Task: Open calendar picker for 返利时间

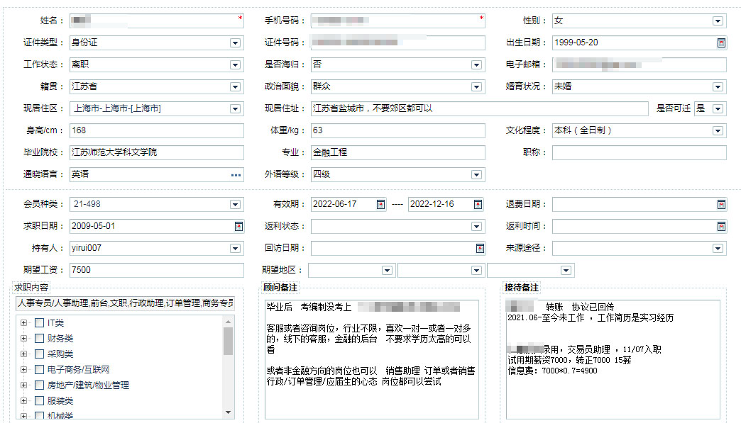Action: point(721,226)
